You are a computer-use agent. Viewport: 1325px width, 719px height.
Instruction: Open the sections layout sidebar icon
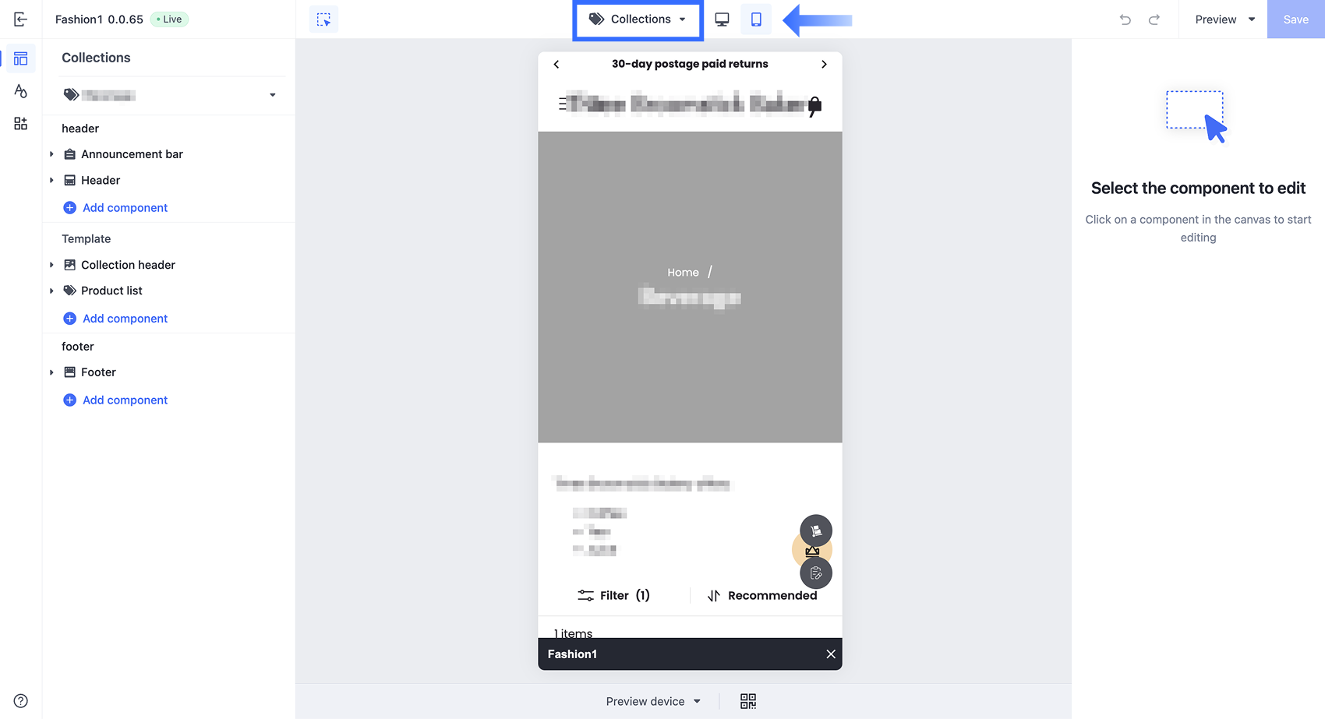(x=21, y=58)
